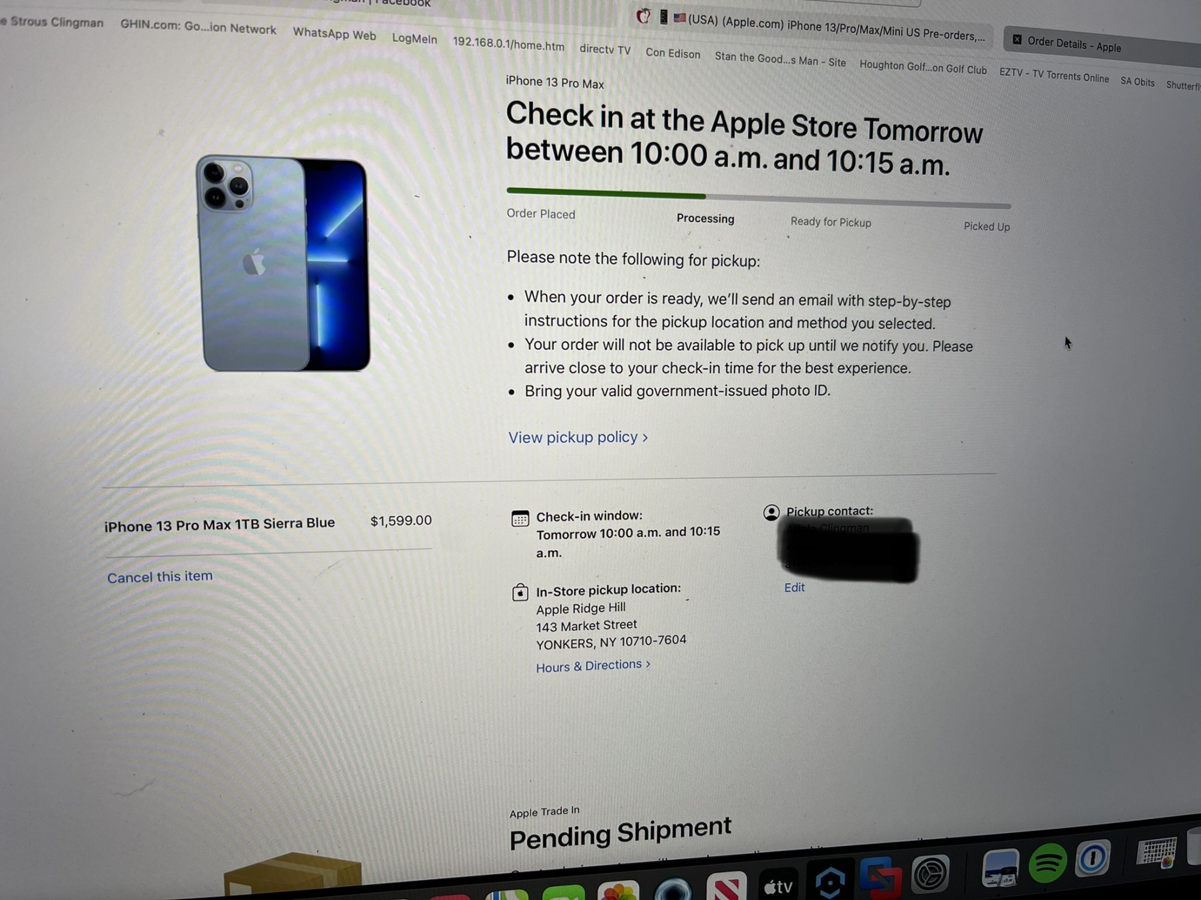This screenshot has width=1201, height=900.
Task: Open Preview app icon in the dock
Action: point(1000,868)
